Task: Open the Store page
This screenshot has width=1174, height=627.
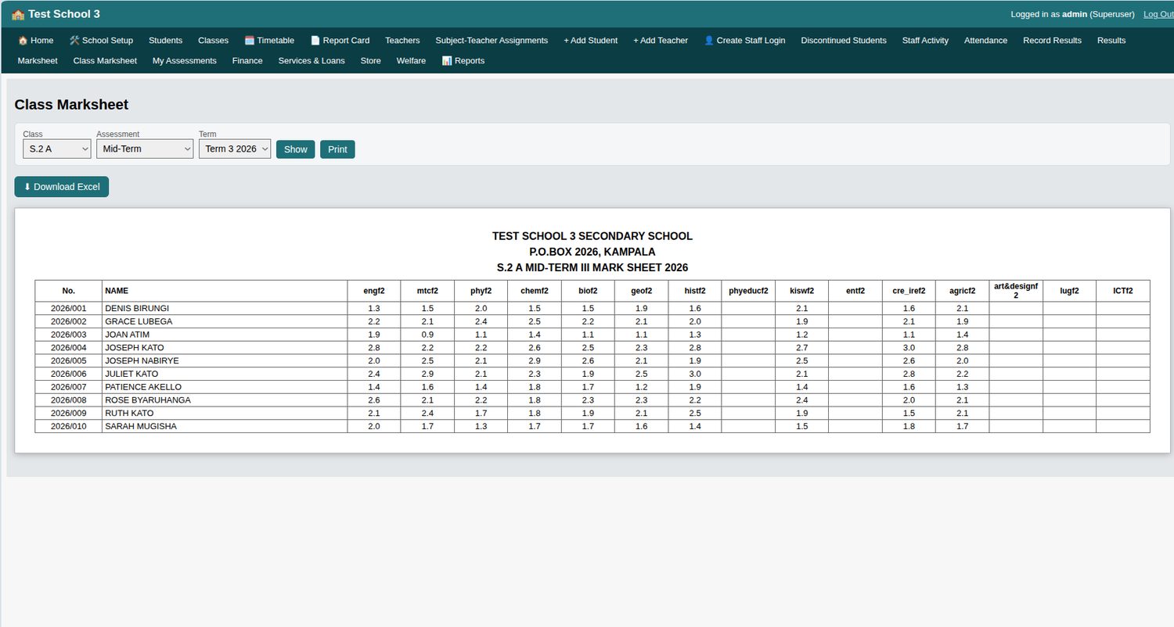Action: tap(371, 60)
